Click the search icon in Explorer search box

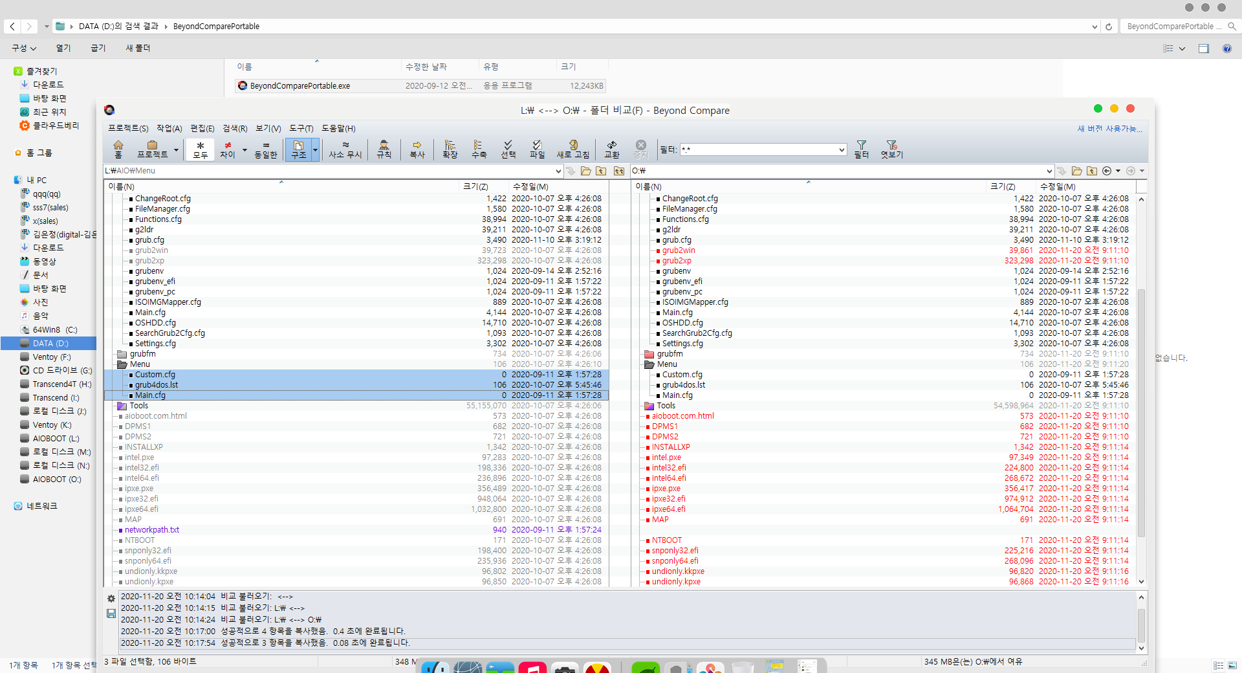coord(1232,27)
